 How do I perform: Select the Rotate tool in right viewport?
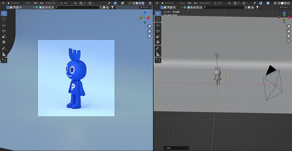pyautogui.click(x=158, y=31)
